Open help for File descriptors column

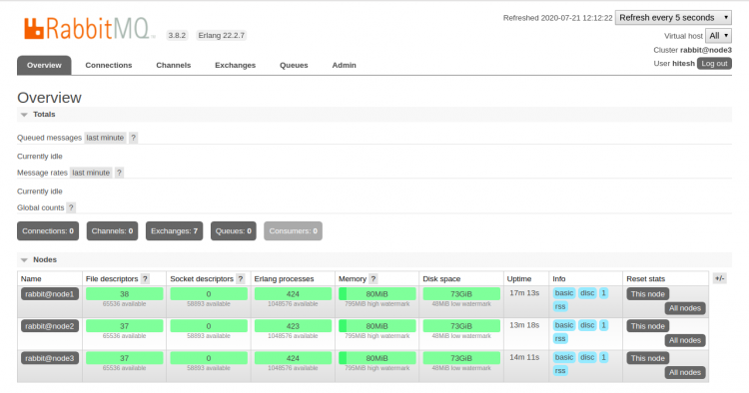click(145, 278)
